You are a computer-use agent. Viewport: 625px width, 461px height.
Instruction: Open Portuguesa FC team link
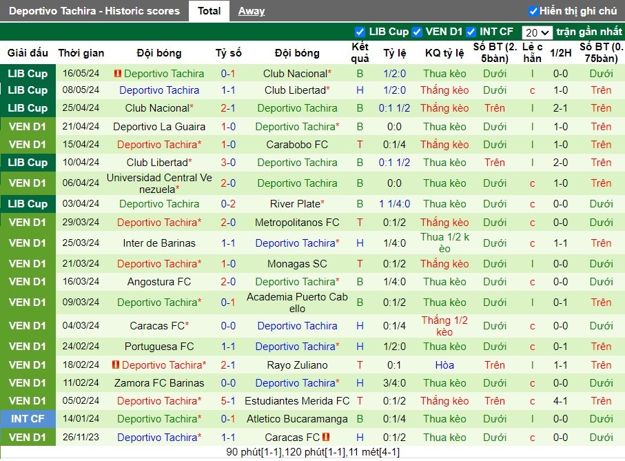(x=159, y=347)
